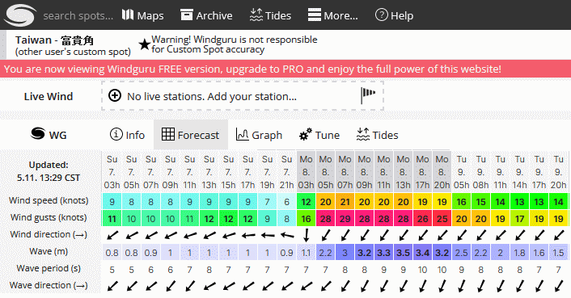Open the Maps menu
The width and height of the screenshot is (571, 298).
142,15
